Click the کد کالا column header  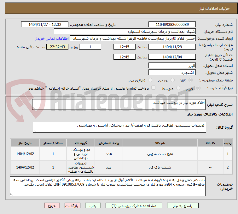pyautogui.click(x=210, y=143)
